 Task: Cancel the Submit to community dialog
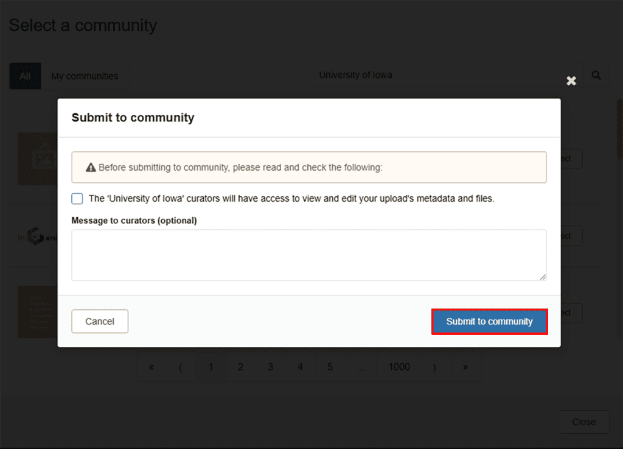point(100,321)
